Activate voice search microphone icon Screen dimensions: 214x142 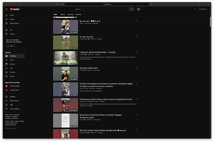pyautogui.click(x=138, y=9)
